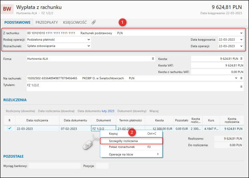Screen dimensions: 249x178
Task: Open the paperclip attachments tab
Action: (x=94, y=22)
